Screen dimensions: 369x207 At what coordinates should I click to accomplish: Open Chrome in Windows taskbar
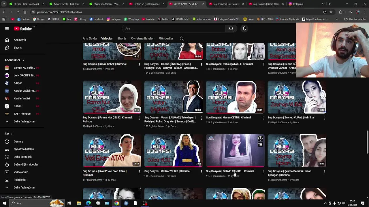tap(116, 203)
